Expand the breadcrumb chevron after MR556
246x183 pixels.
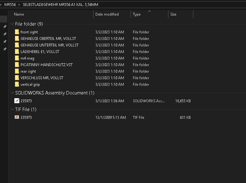[x=19, y=5]
